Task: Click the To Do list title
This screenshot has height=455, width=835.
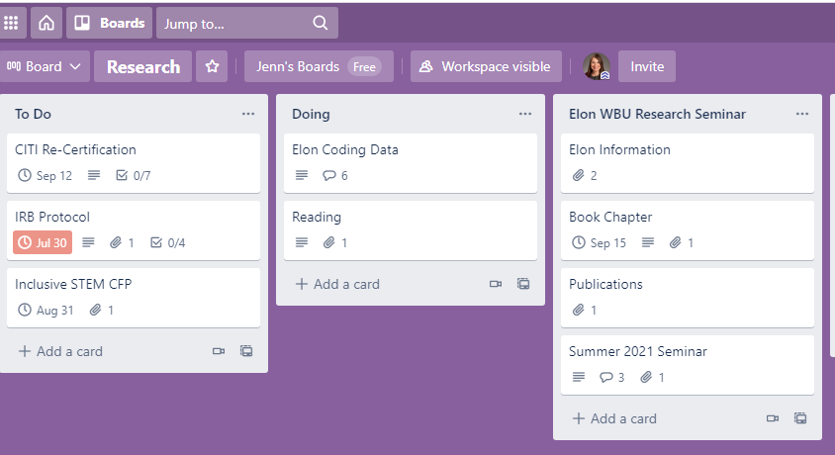Action: click(33, 114)
